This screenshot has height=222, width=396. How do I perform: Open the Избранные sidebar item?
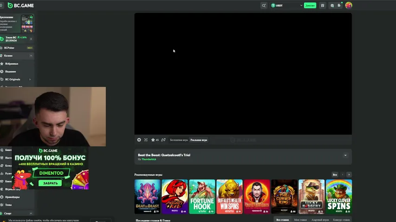[12, 64]
